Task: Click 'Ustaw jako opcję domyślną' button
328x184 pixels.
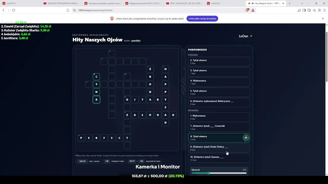Action: 202,19
